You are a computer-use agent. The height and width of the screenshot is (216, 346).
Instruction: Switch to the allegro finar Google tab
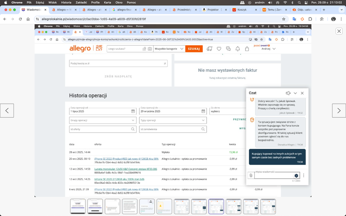click(x=124, y=10)
